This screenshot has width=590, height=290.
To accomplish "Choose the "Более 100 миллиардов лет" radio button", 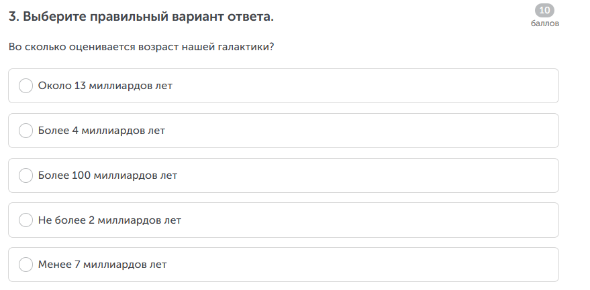I will [26, 175].
